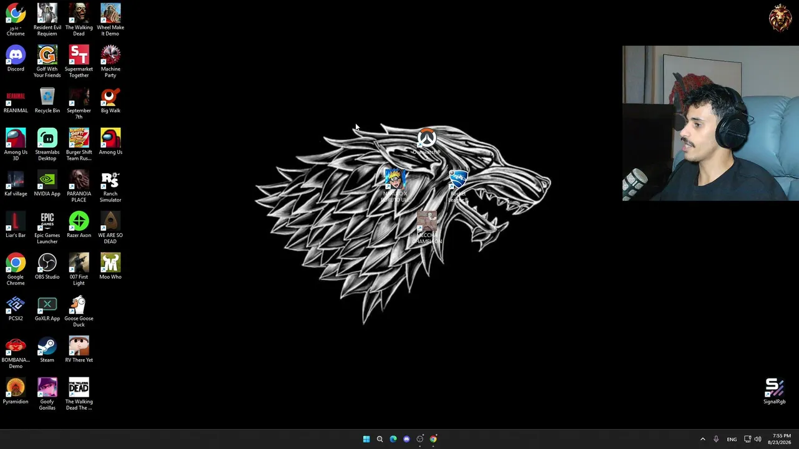Select the 007 First Light shortcut

coord(79,269)
